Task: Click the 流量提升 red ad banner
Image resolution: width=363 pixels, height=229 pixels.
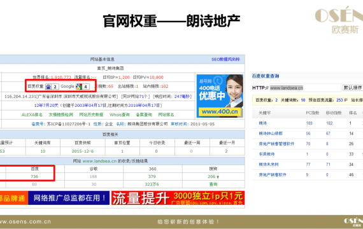Action: pyautogui.click(x=178, y=198)
